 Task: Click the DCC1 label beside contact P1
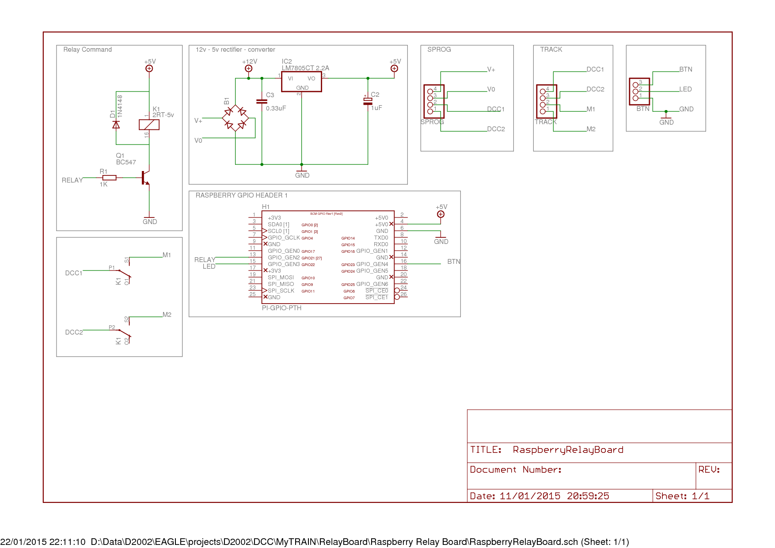tap(74, 273)
